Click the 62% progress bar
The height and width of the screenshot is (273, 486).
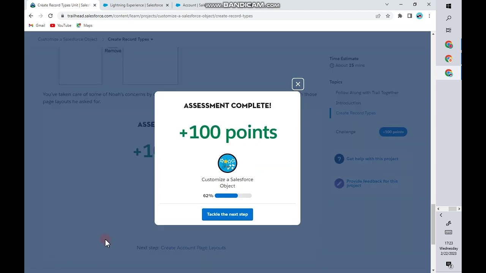click(233, 196)
